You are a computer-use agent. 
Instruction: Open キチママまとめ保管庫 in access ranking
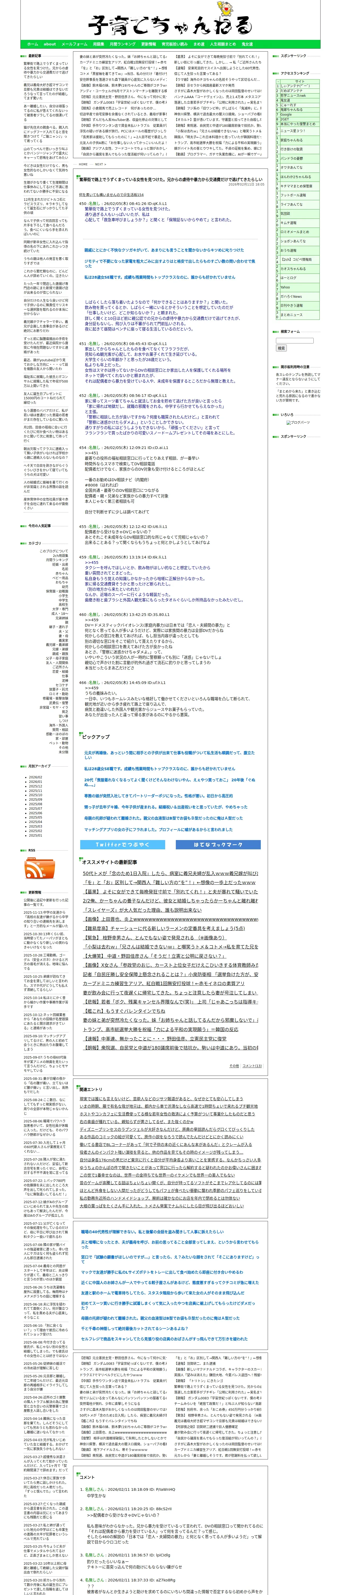296,186
